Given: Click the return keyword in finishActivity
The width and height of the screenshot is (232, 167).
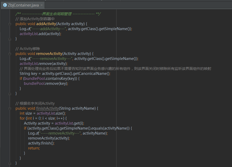Looking at the screenshot, I should coord(34,148).
